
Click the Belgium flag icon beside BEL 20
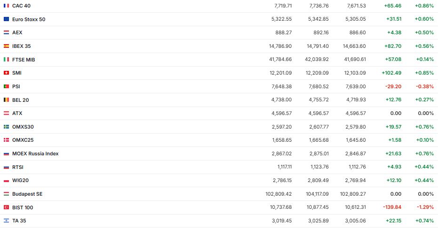coord(6,100)
